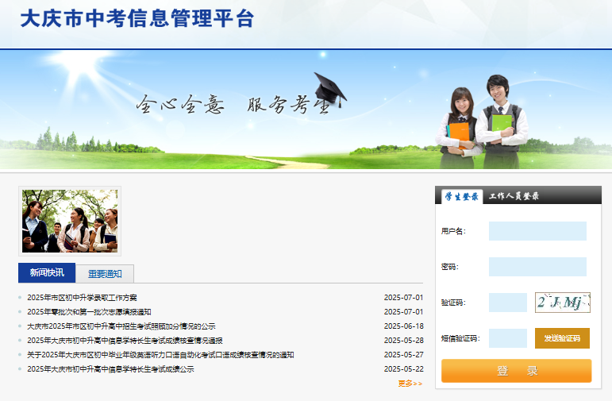Open 2025年零批次和第一批次志愿填报通知 link
The width and height of the screenshot is (612, 401).
[89, 312]
